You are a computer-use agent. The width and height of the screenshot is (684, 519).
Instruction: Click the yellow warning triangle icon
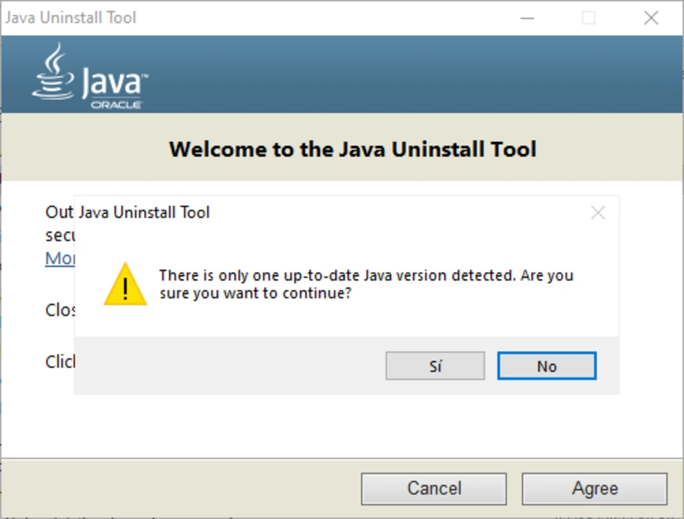pyautogui.click(x=125, y=285)
